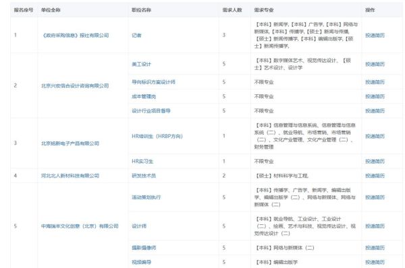Open the 河北北人新材料科技有限公司 company link
The width and height of the screenshot is (405, 268).
(70, 176)
